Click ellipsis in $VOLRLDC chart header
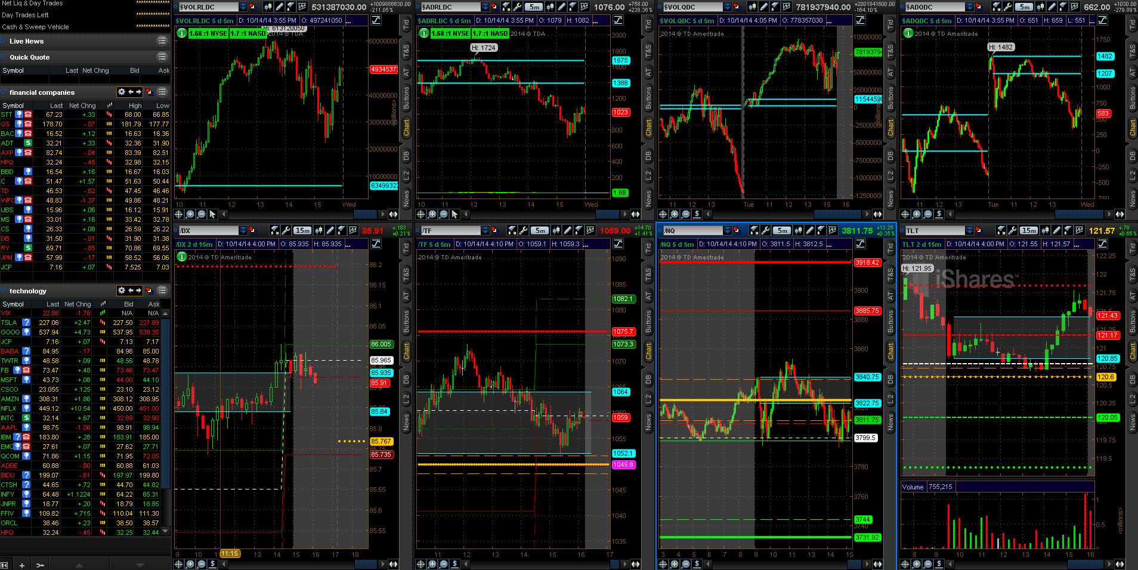Image resolution: width=1138 pixels, height=570 pixels. (348, 21)
